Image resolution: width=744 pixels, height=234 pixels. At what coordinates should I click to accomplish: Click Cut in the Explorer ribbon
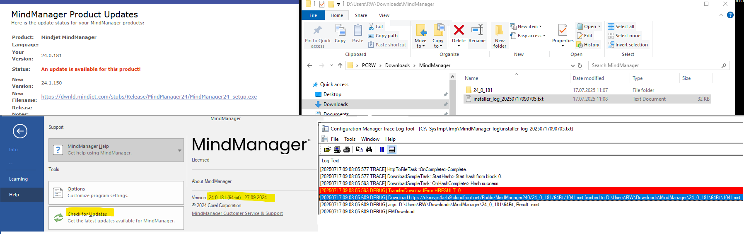click(376, 27)
